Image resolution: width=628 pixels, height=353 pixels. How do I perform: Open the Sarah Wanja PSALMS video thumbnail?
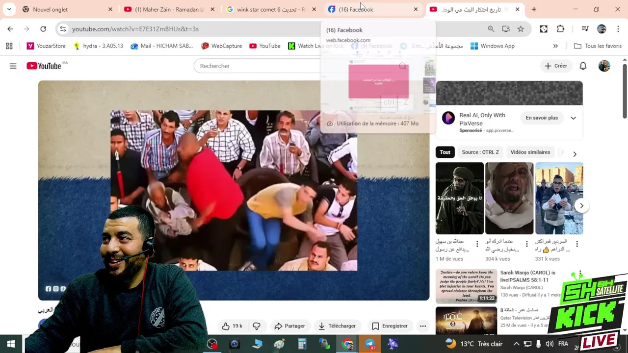(x=466, y=286)
